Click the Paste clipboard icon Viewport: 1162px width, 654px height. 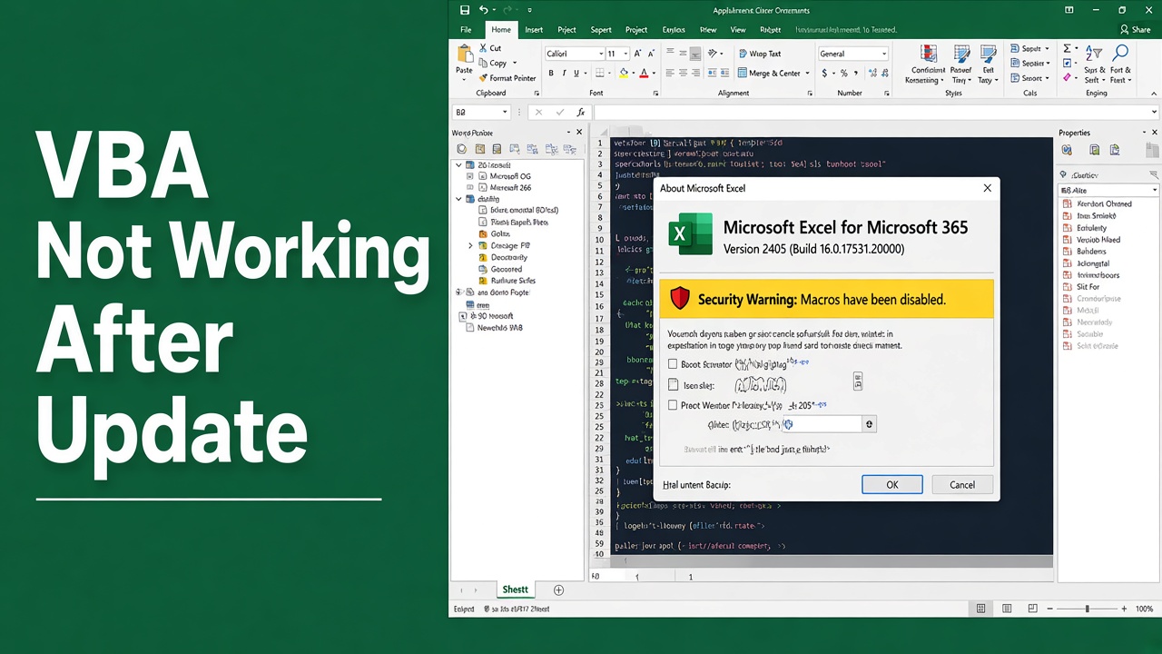(x=464, y=54)
